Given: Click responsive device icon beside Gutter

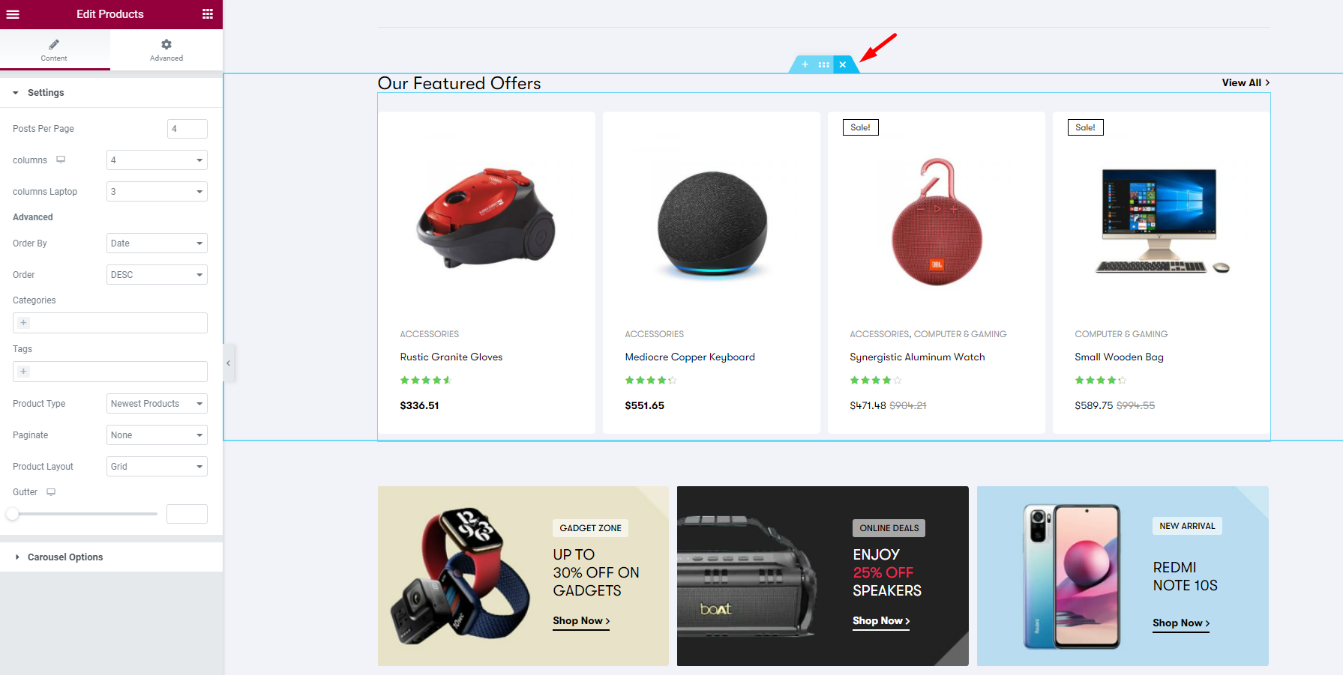Looking at the screenshot, I should tap(51, 492).
